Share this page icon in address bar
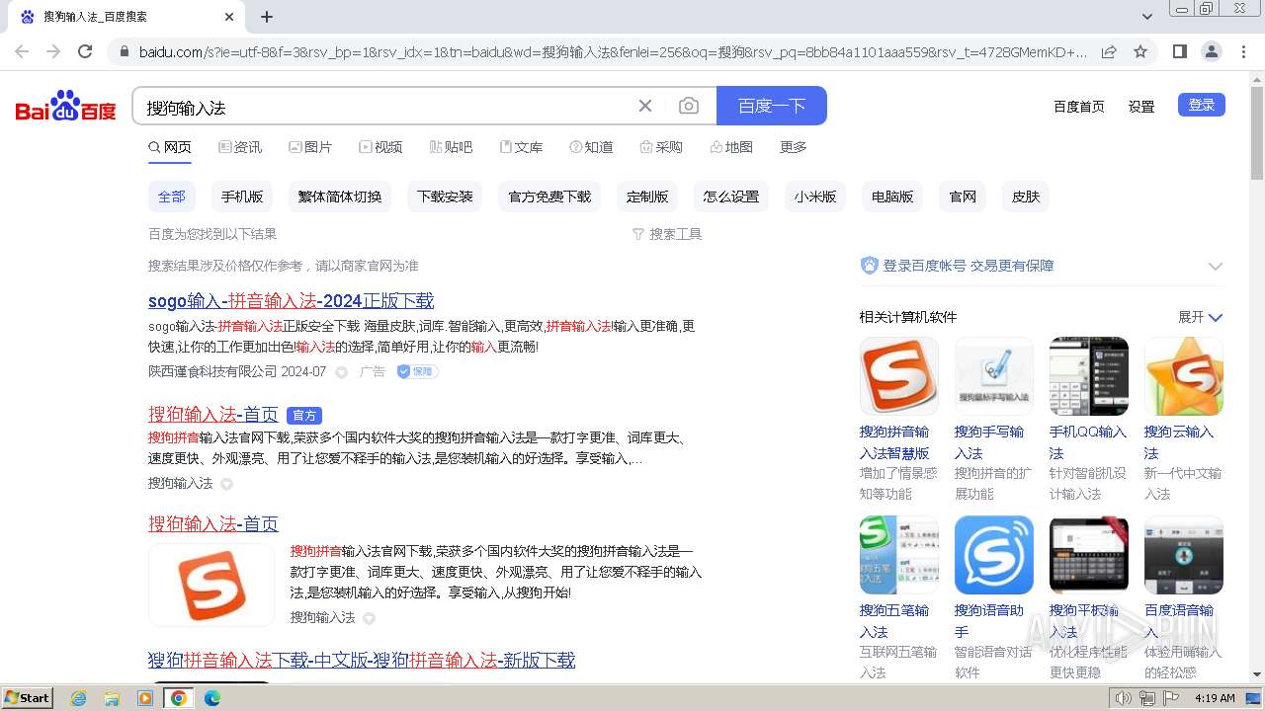 point(1109,51)
